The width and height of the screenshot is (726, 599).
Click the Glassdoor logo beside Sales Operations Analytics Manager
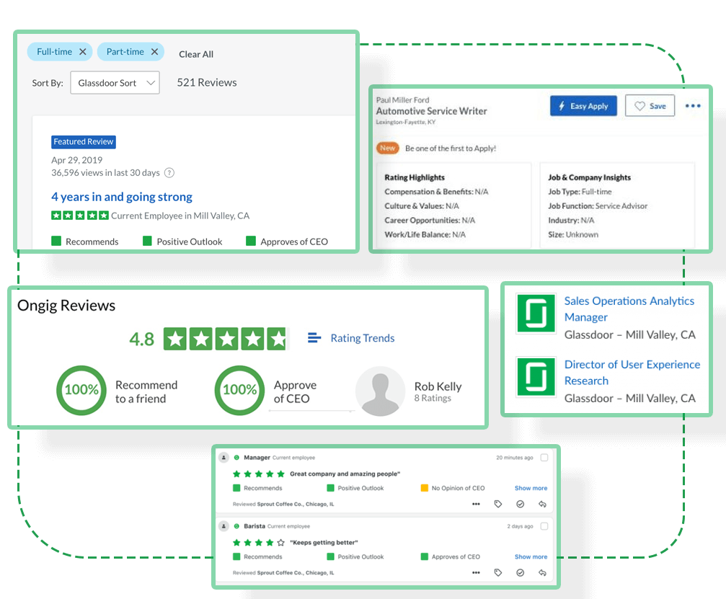[536, 314]
